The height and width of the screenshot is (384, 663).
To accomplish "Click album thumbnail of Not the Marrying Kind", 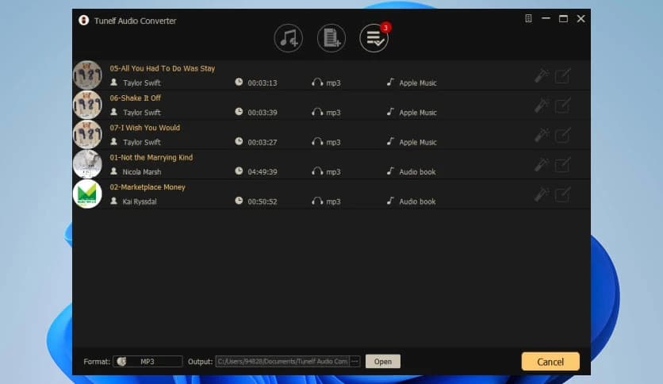I will 87,164.
